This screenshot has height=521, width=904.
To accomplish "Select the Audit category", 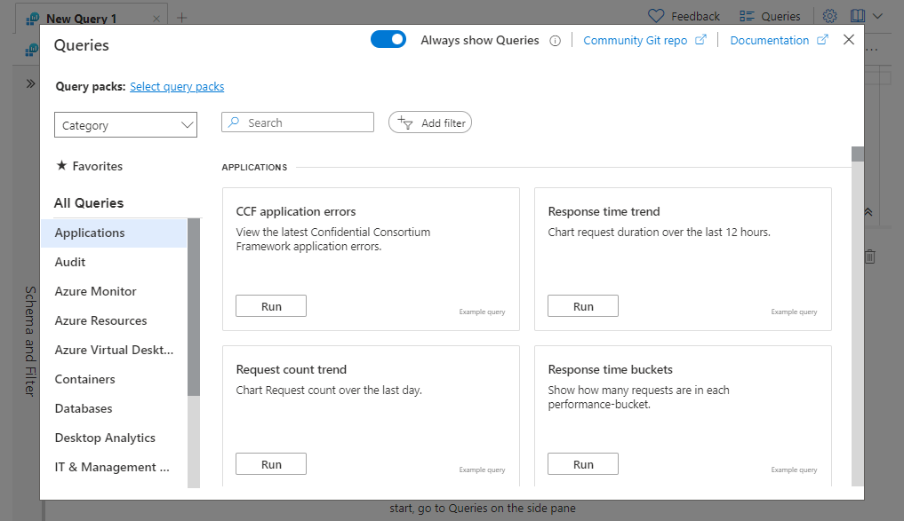I will click(x=114, y=262).
